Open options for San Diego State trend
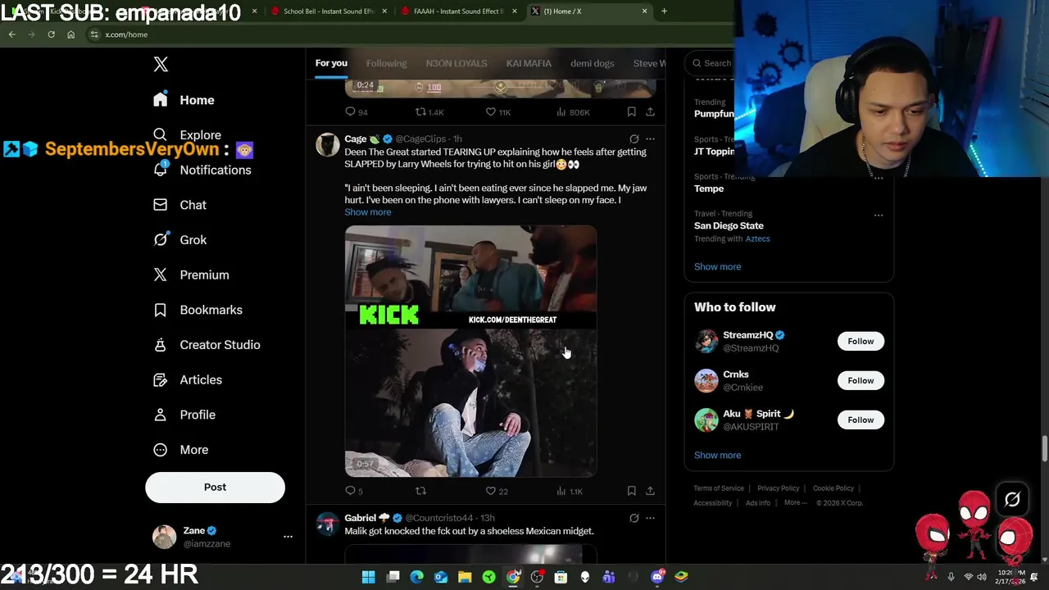 (x=879, y=216)
